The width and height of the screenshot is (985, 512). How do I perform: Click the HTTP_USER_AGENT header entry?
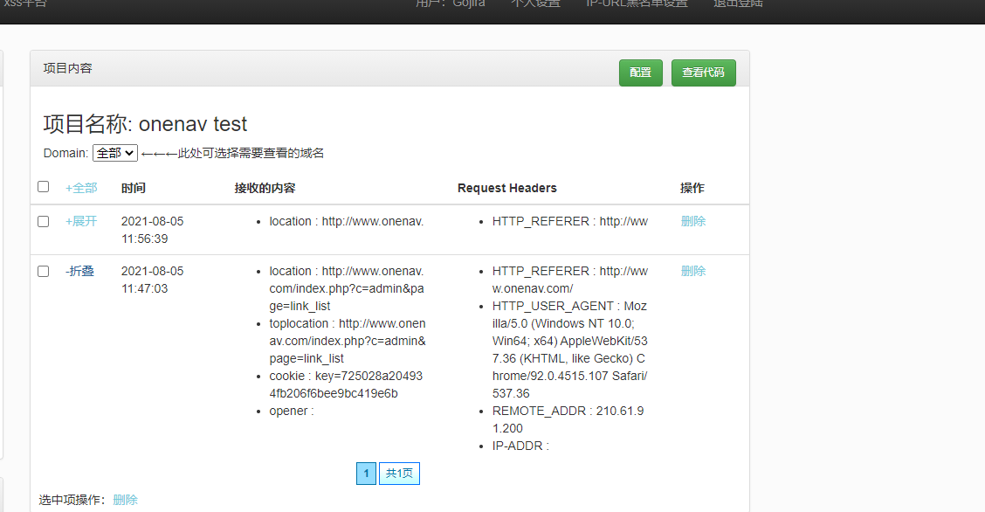pyautogui.click(x=569, y=349)
